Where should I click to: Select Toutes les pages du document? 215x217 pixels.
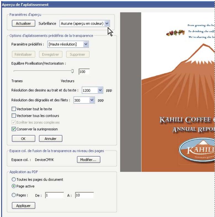[14, 180]
